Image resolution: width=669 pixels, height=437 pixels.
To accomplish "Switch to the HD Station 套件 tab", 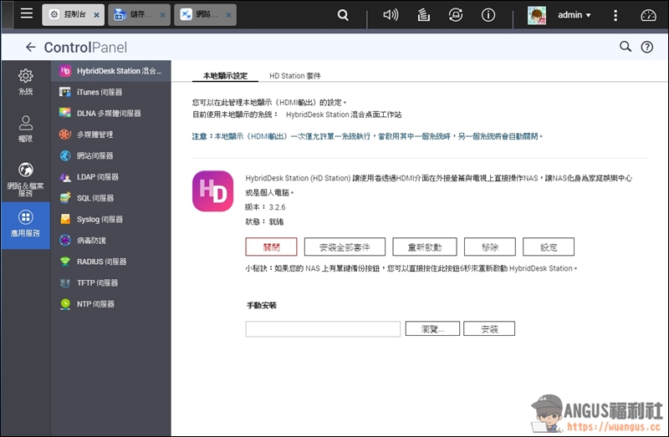I will click(289, 76).
